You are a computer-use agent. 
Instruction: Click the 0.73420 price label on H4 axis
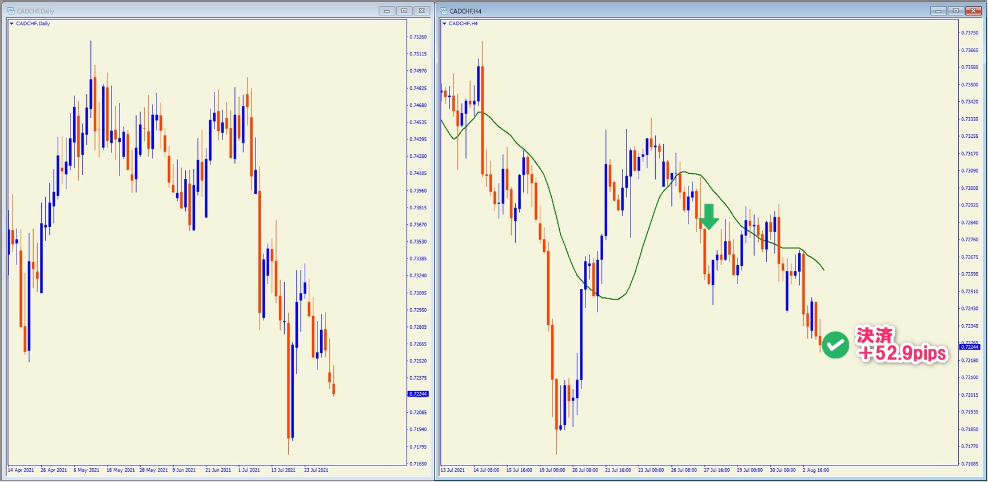click(970, 102)
